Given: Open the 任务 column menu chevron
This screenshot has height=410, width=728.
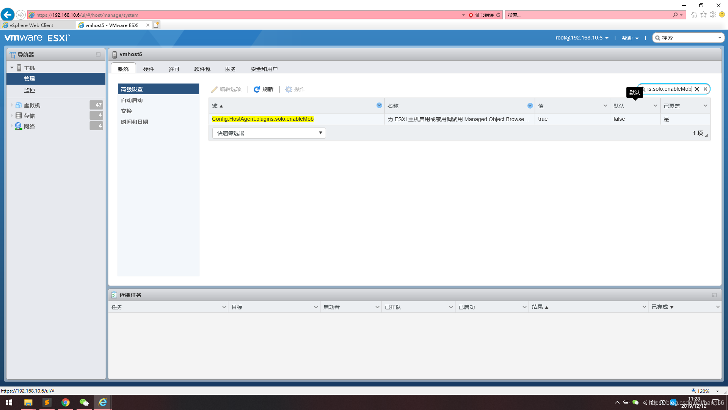Looking at the screenshot, I should pos(224,307).
